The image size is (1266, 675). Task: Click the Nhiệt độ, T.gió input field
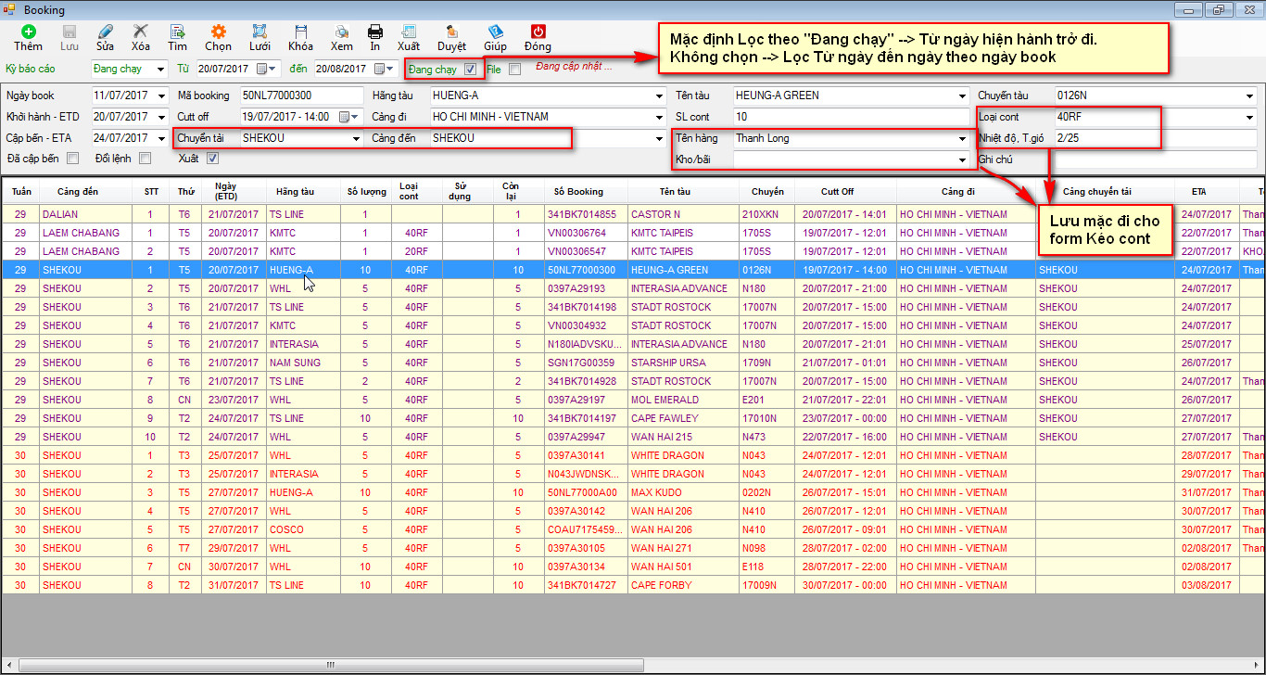pyautogui.click(x=1156, y=138)
